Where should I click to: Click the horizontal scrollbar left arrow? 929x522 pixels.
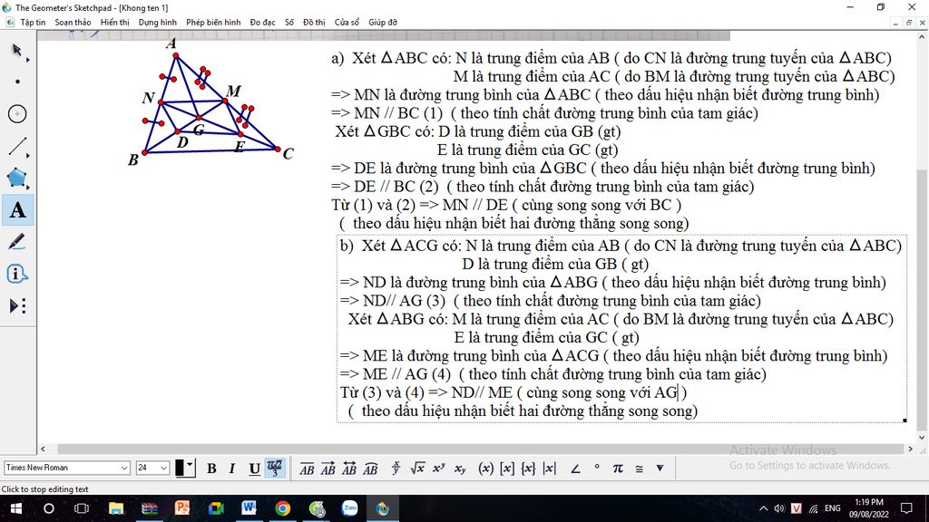point(43,449)
